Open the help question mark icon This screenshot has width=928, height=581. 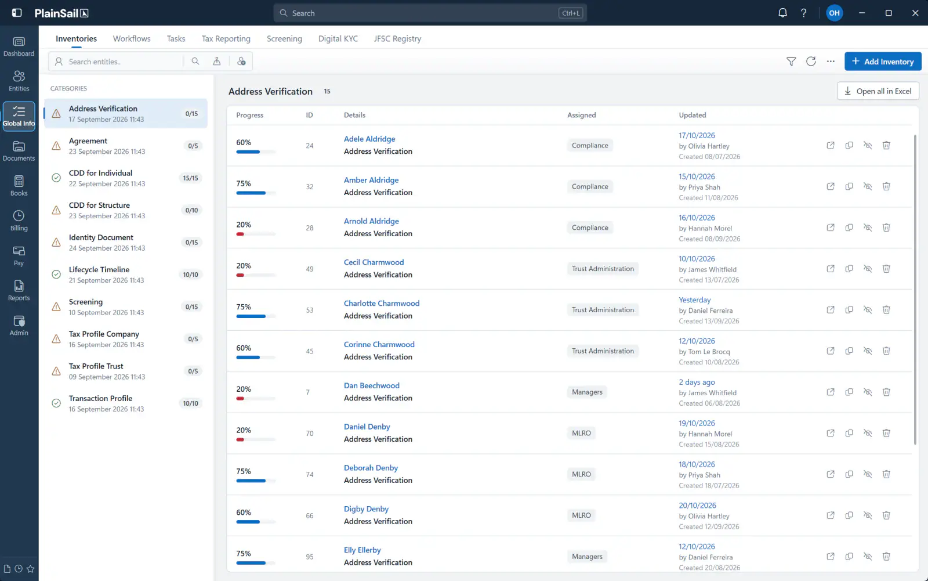[803, 13]
